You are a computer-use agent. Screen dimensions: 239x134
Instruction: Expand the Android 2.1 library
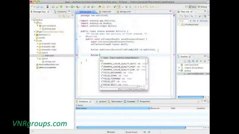click(x=35, y=35)
